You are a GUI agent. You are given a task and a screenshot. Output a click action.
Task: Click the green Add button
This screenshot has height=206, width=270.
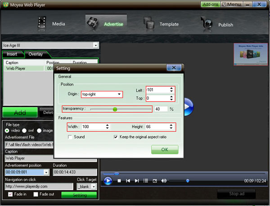tap(20, 112)
